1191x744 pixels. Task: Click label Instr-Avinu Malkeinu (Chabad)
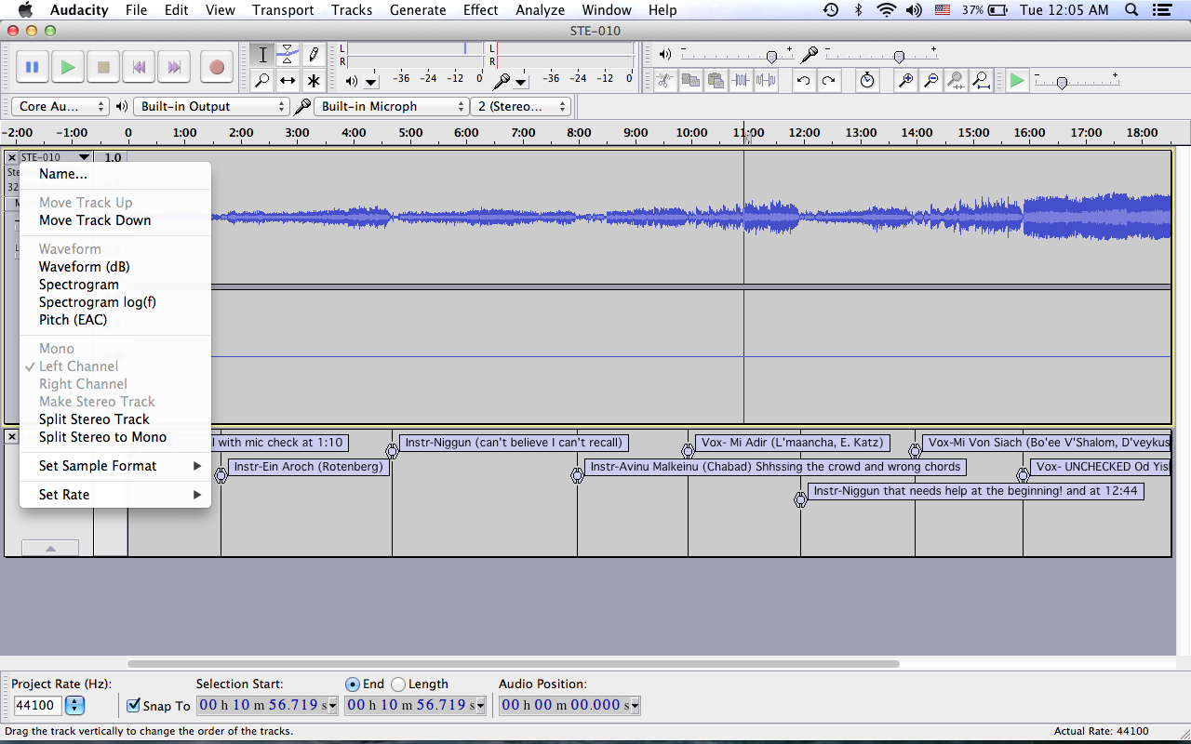pos(775,467)
